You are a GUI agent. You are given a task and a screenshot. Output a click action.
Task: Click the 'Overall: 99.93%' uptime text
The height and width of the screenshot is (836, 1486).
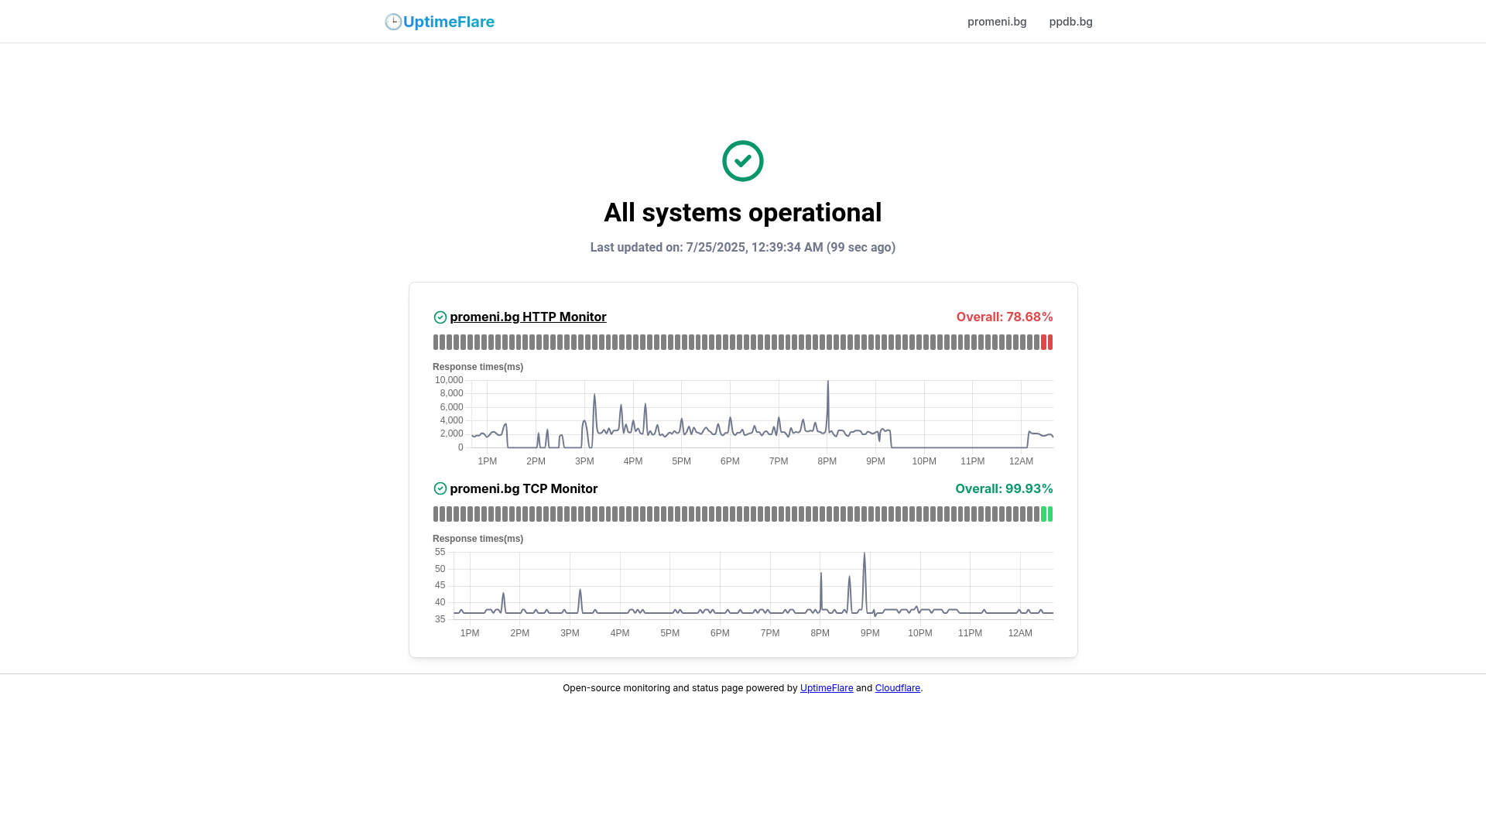point(1004,488)
